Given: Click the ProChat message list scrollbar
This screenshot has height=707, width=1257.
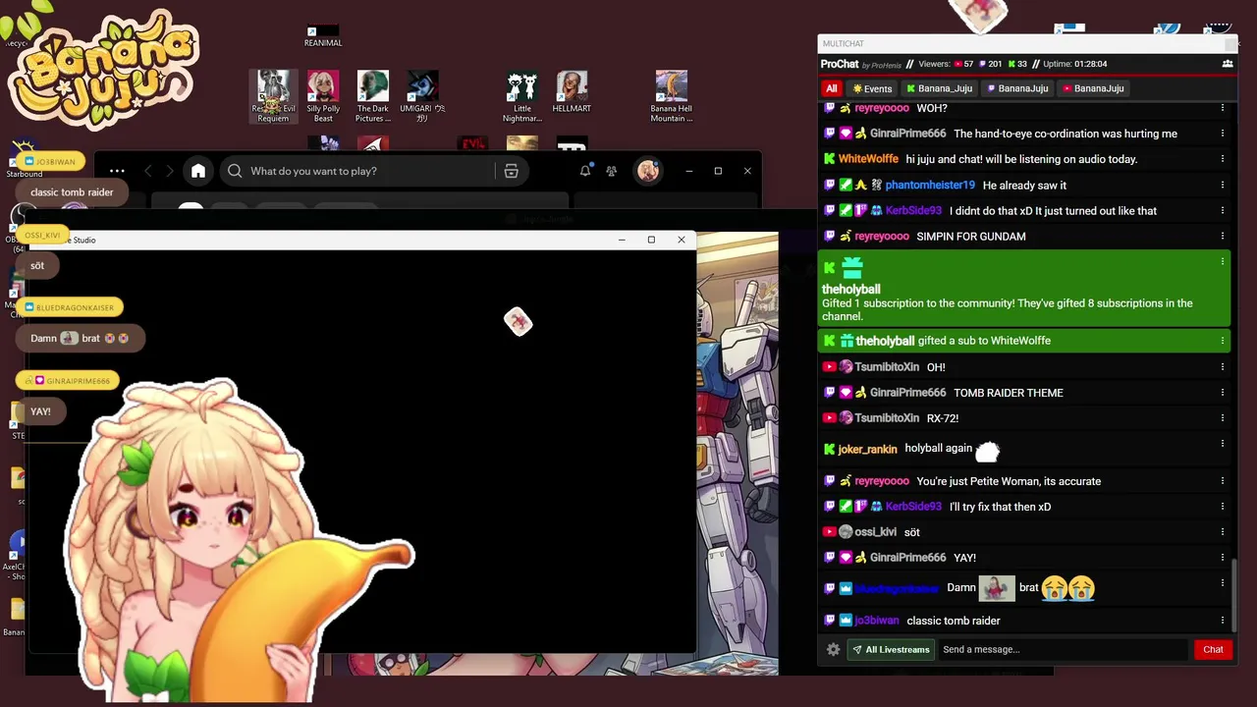Looking at the screenshot, I should (1234, 595).
